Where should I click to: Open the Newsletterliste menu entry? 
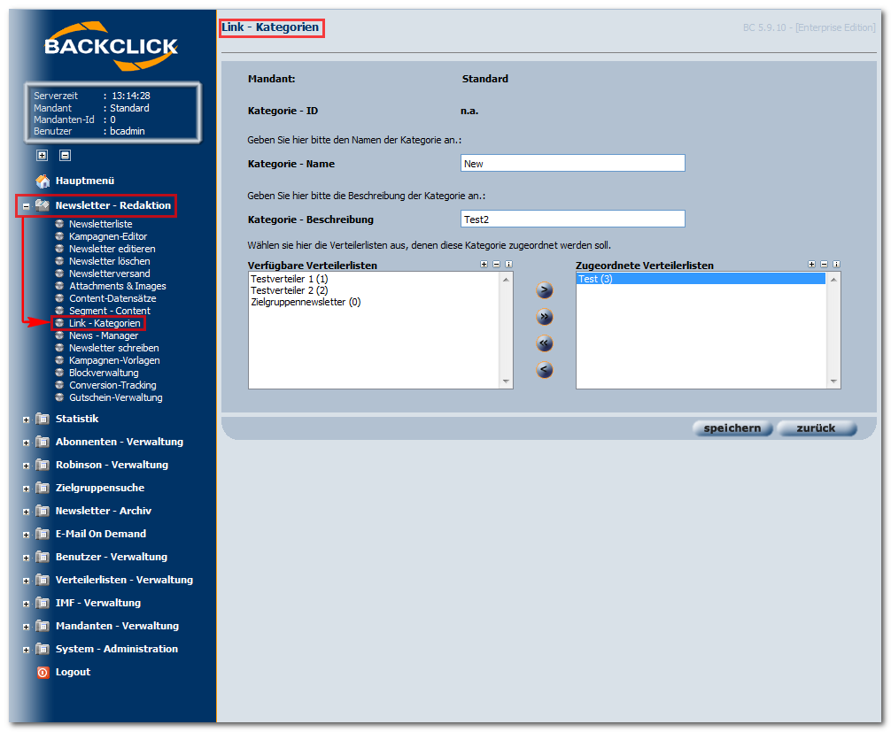pos(101,224)
